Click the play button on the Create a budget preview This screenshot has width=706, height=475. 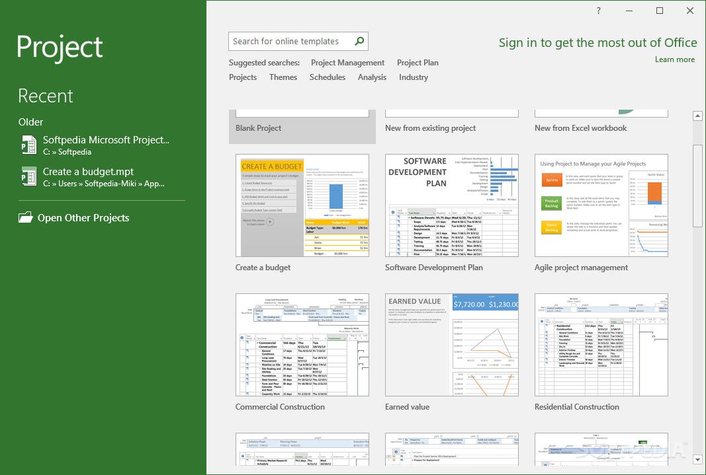pos(270,221)
